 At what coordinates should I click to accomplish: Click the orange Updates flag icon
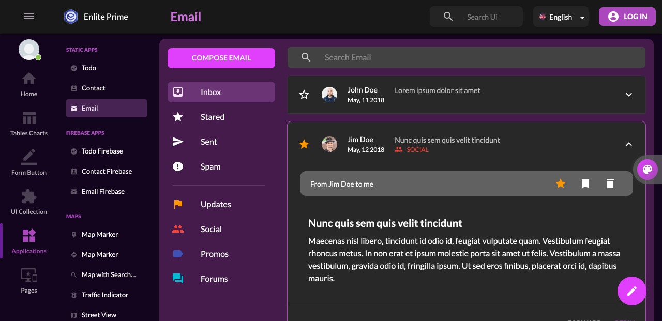click(178, 204)
